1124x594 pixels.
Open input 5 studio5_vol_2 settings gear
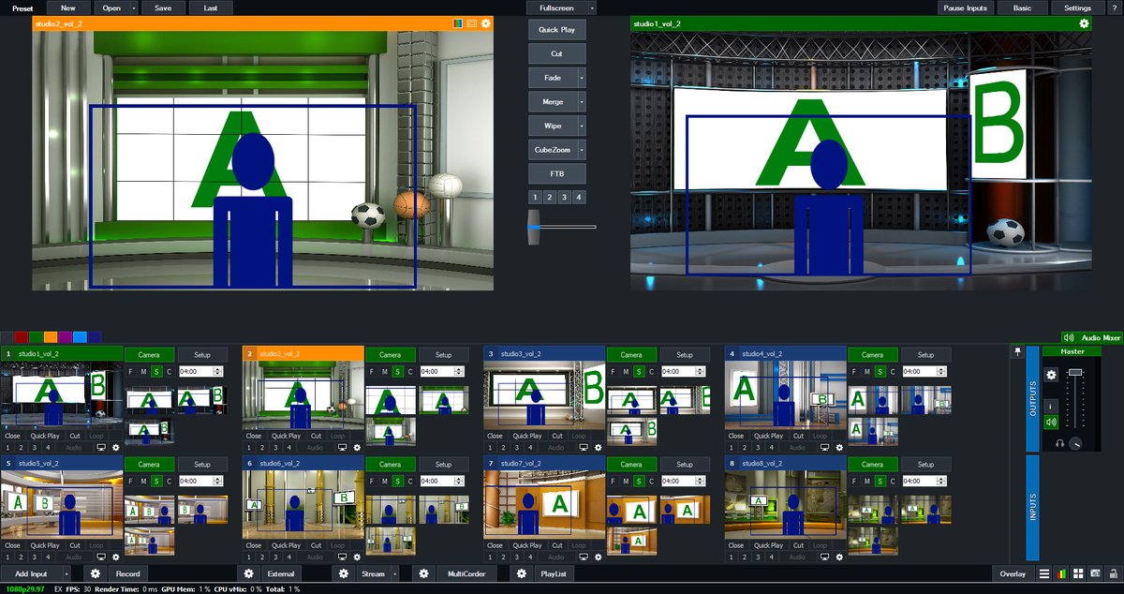click(116, 557)
